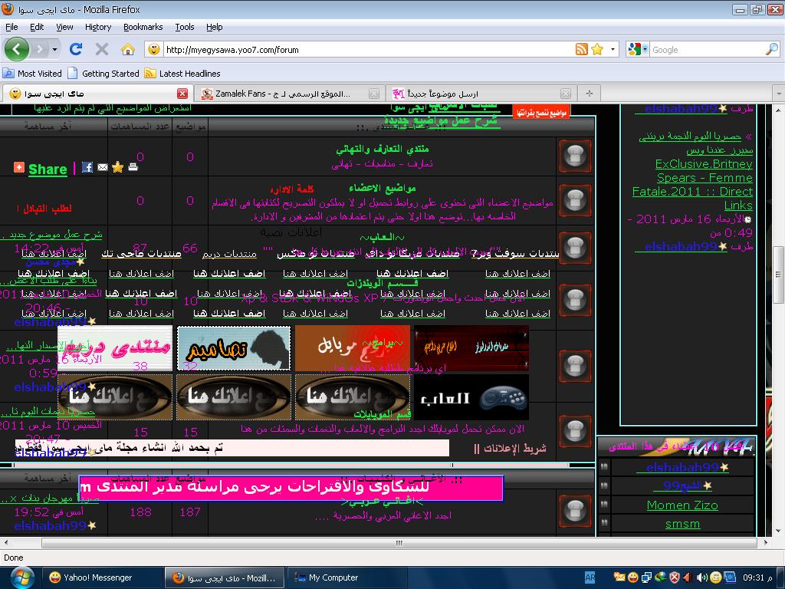Open the Tools menu
This screenshot has width=785, height=589.
184,27
